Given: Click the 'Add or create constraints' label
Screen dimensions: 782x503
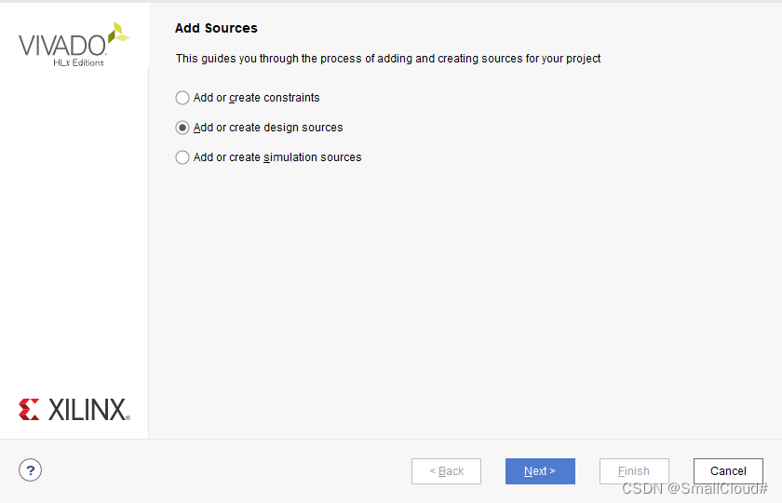Looking at the screenshot, I should pyautogui.click(x=256, y=98).
